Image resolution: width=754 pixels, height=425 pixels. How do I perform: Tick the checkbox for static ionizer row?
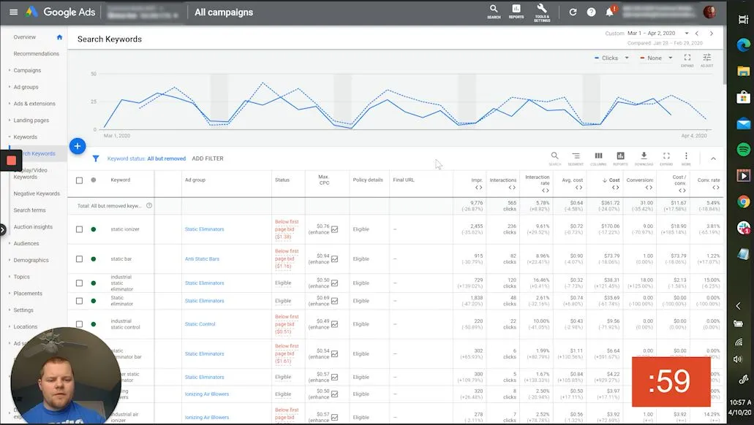point(80,229)
